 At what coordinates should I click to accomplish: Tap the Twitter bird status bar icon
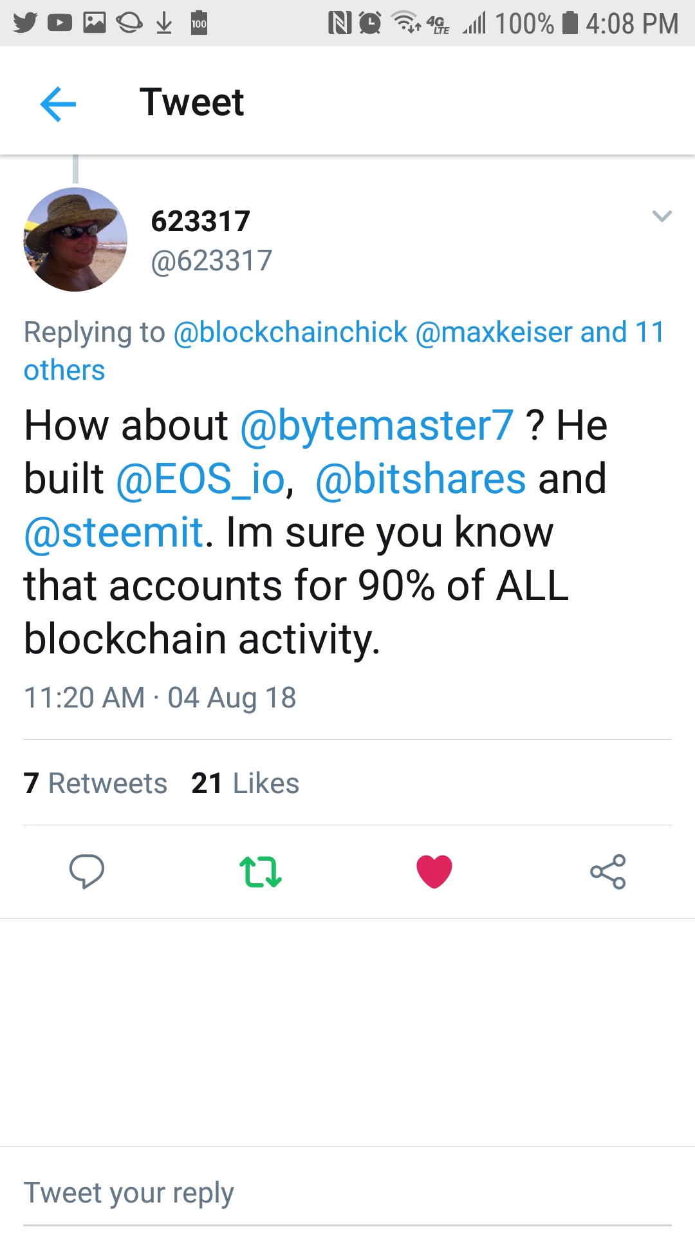pyautogui.click(x=25, y=23)
